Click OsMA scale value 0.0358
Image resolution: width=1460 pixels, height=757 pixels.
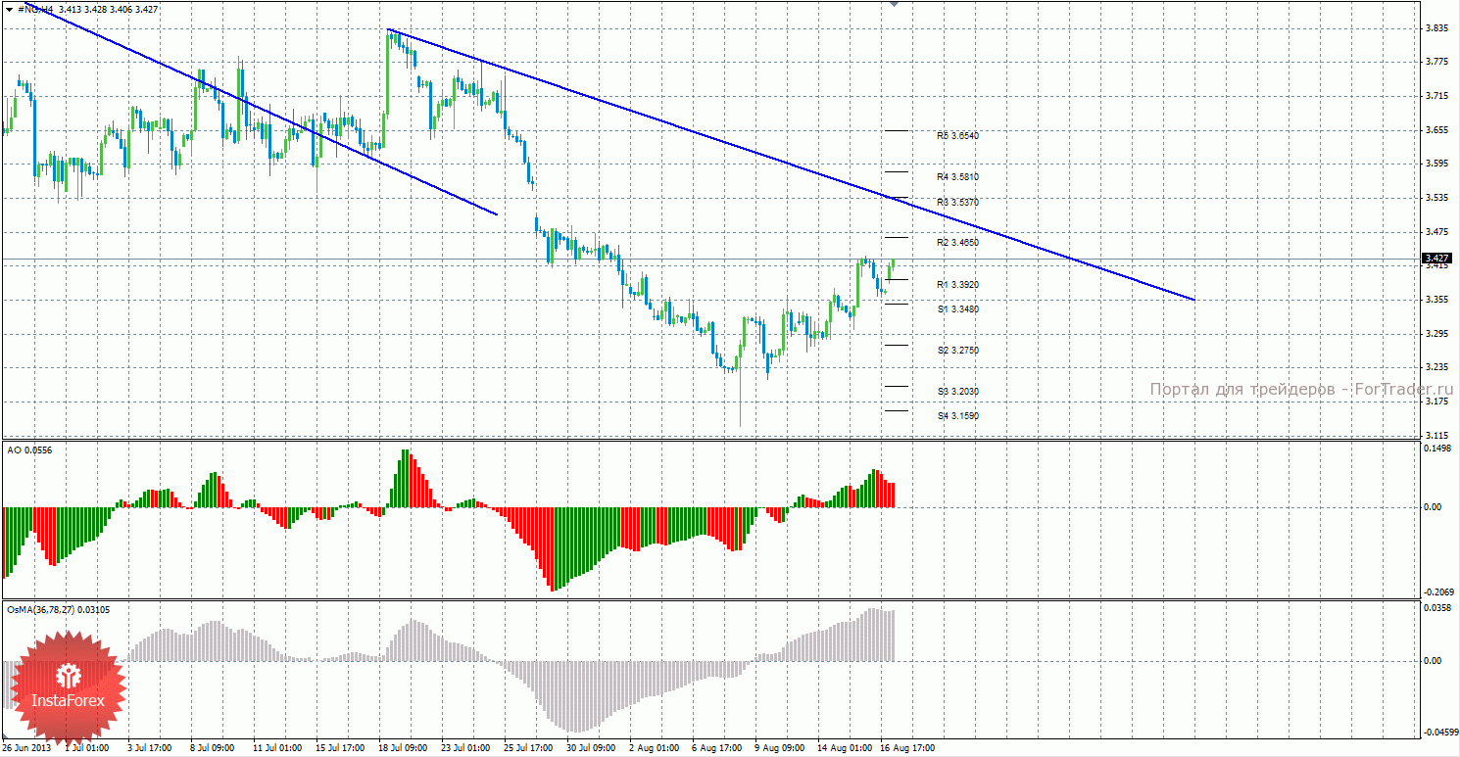[x=1437, y=608]
